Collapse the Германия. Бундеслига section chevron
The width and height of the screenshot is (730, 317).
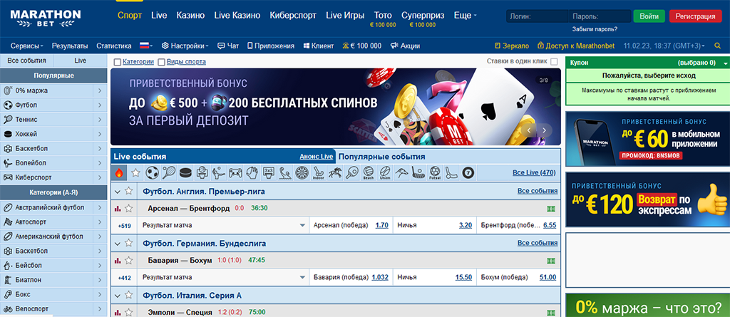[x=118, y=244]
